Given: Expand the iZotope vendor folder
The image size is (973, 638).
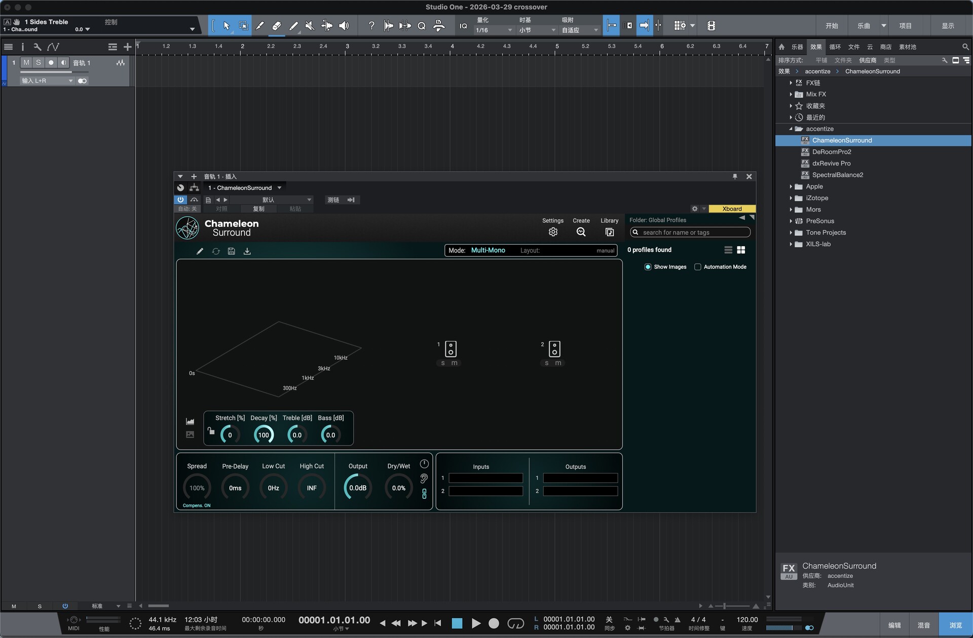Looking at the screenshot, I should pos(791,198).
